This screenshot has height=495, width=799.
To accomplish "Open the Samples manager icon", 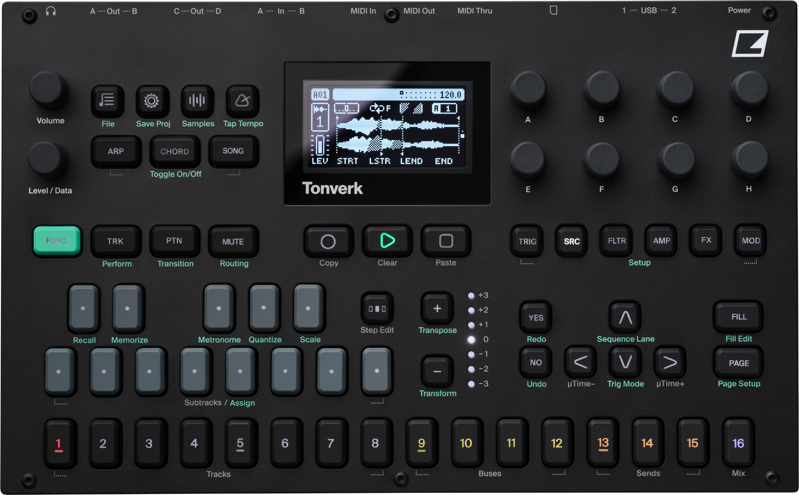I will pos(197,101).
